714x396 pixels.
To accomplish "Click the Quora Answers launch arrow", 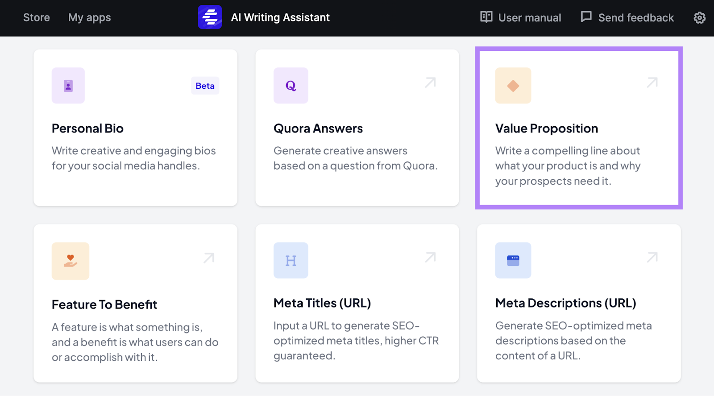I will point(430,82).
